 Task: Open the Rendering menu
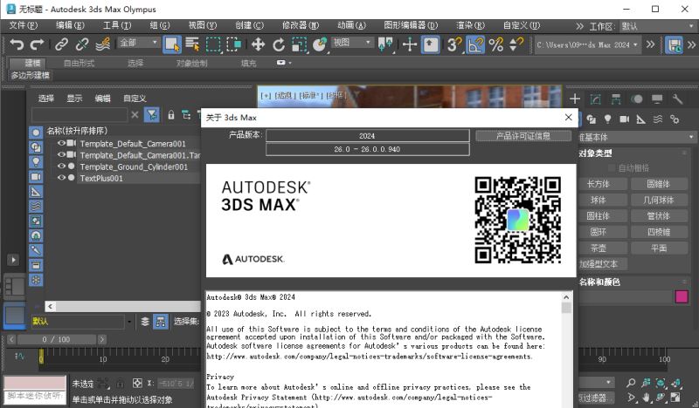pyautogui.click(x=470, y=25)
